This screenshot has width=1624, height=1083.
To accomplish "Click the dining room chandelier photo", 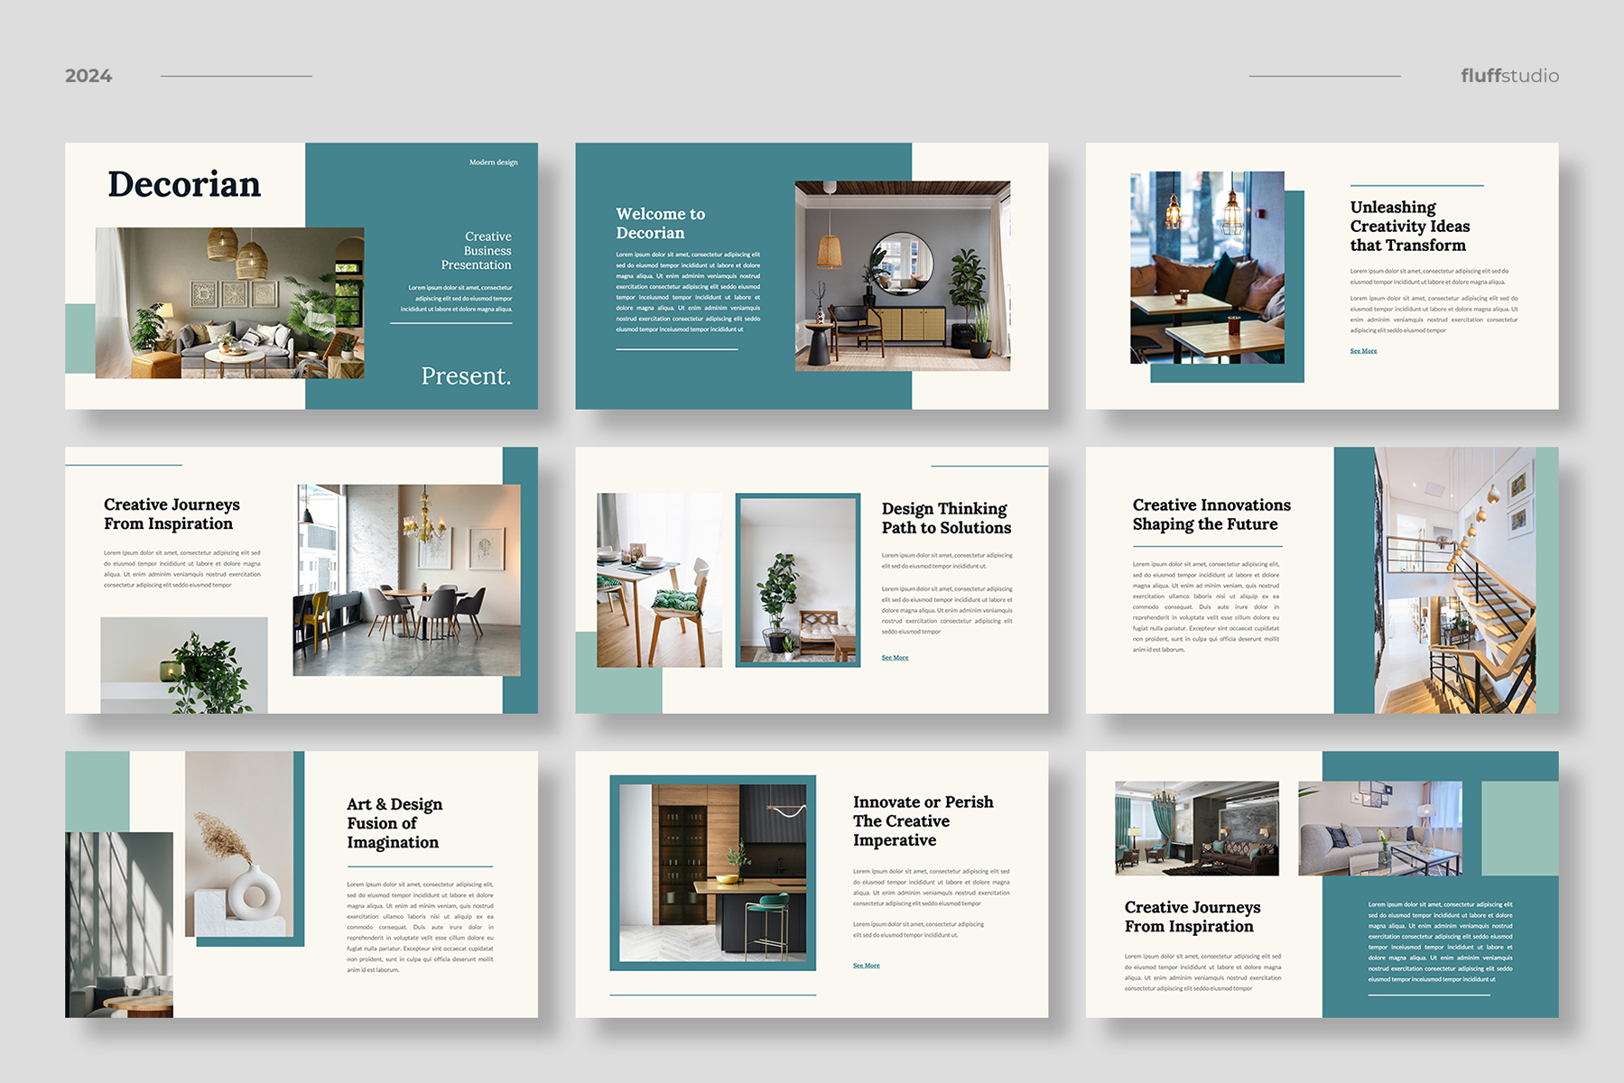I will coord(406,580).
